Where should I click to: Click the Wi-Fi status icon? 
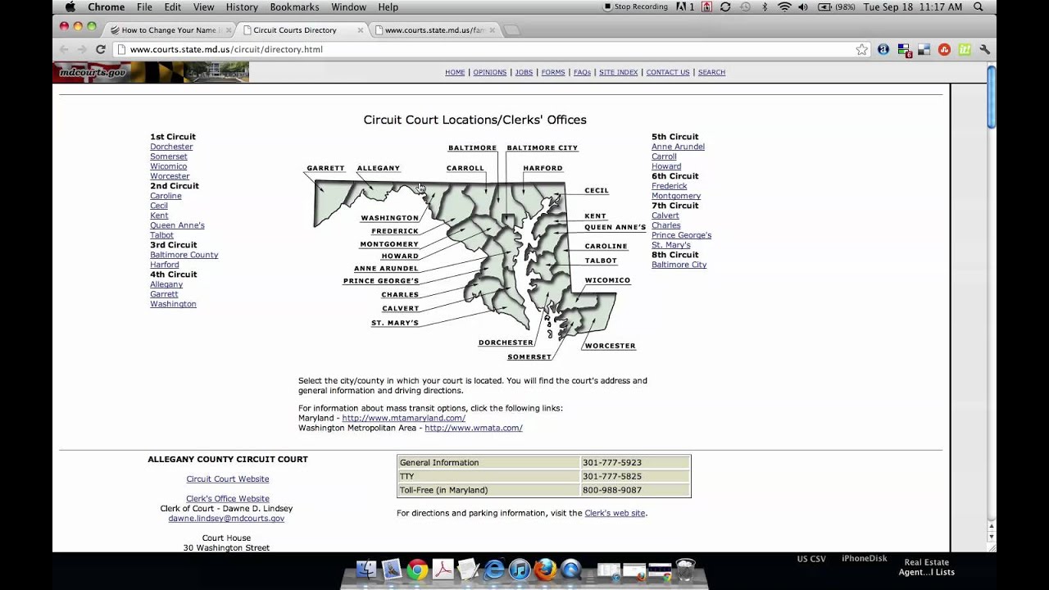[784, 7]
